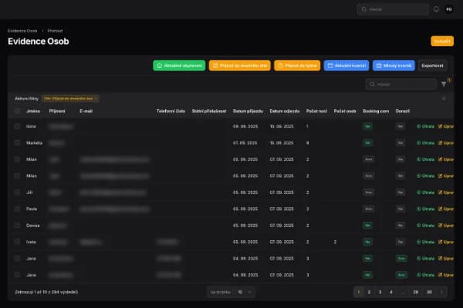Screen dimensions: 463x308
Task: Select the Jiří row checkbox
Action: click(x=17, y=192)
